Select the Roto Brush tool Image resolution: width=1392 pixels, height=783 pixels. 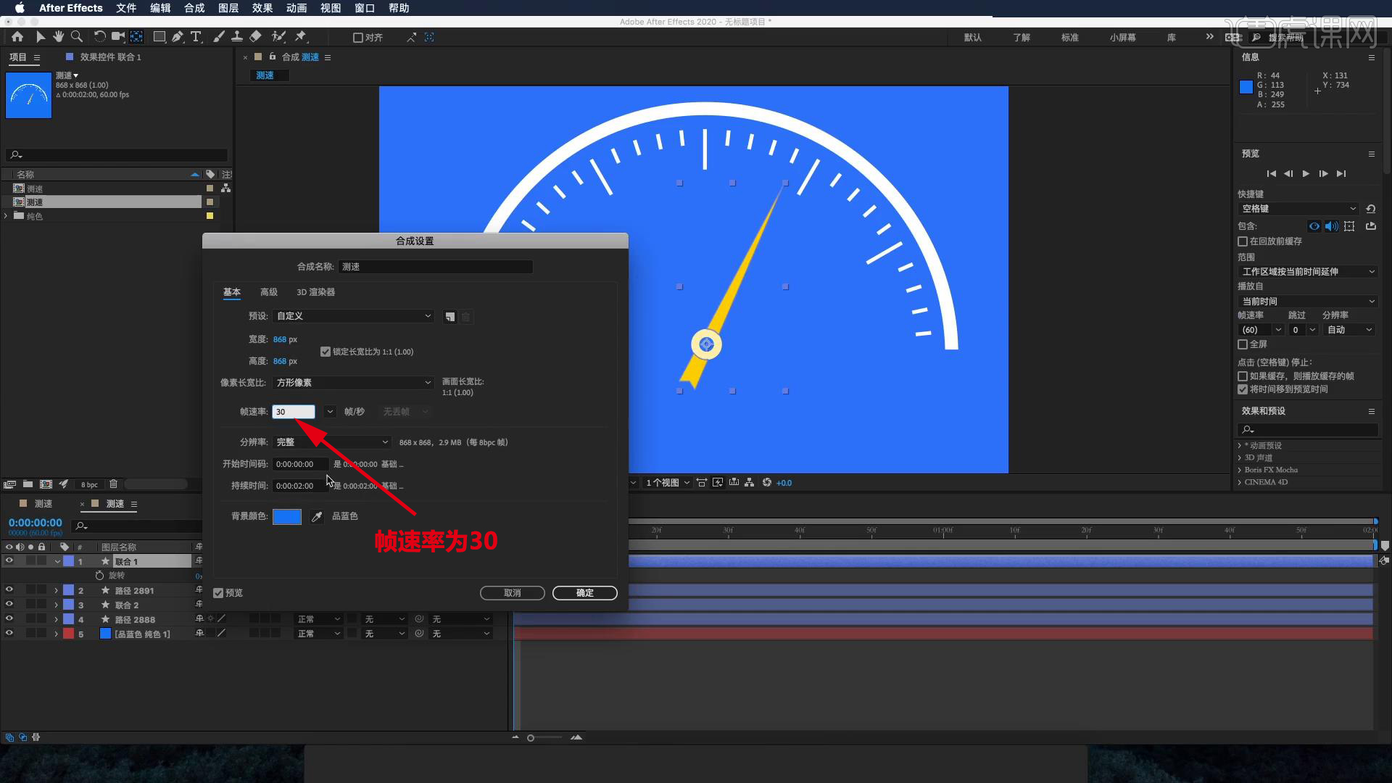point(278,37)
